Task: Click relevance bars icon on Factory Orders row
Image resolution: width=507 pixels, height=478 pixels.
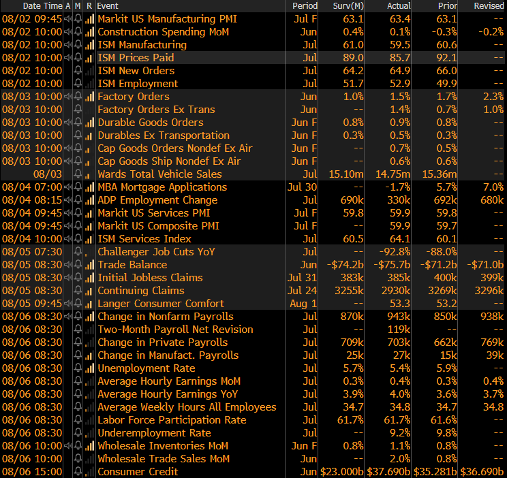Action: (x=89, y=97)
